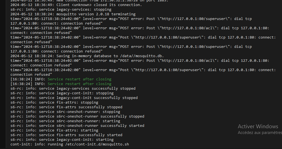This screenshot has height=149, width=282.
Task: Click the "mosquitto version 2.0.18 terminating" log line
Action: pyautogui.click(x=73, y=14)
